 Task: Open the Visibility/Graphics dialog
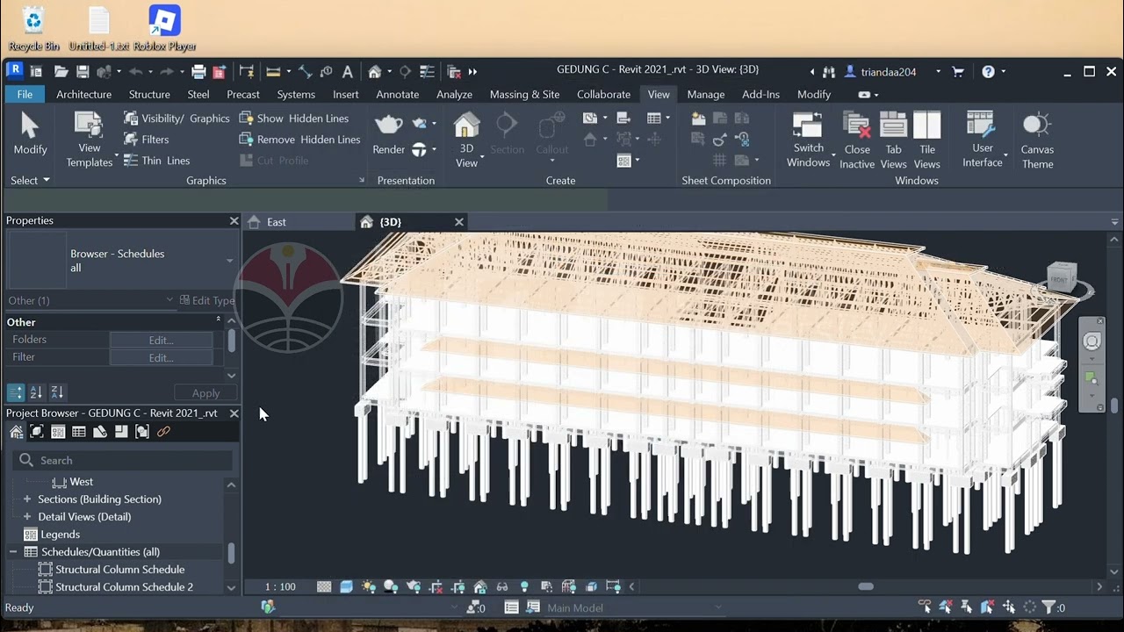point(177,118)
